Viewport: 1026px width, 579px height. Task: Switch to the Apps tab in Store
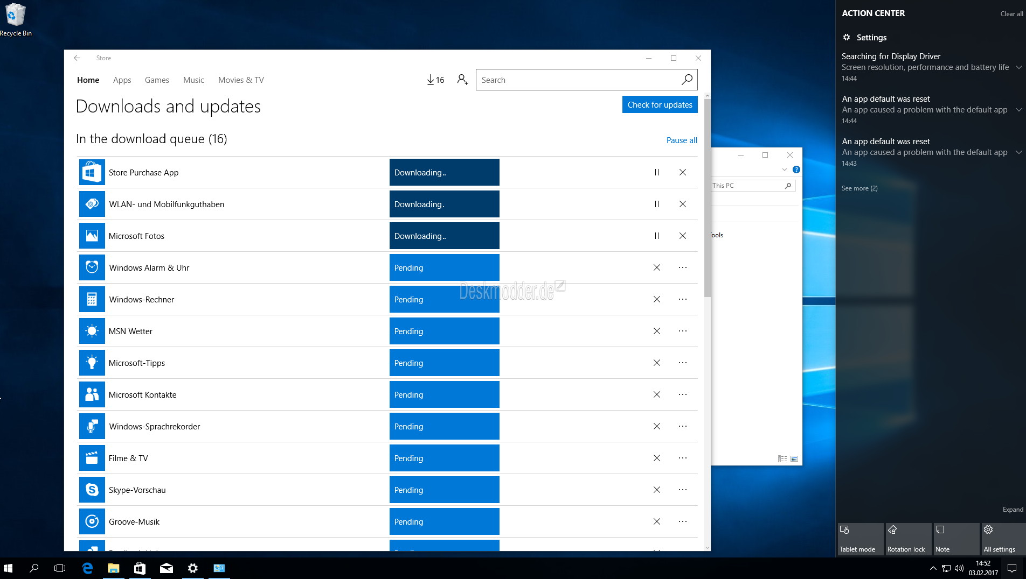(x=122, y=80)
